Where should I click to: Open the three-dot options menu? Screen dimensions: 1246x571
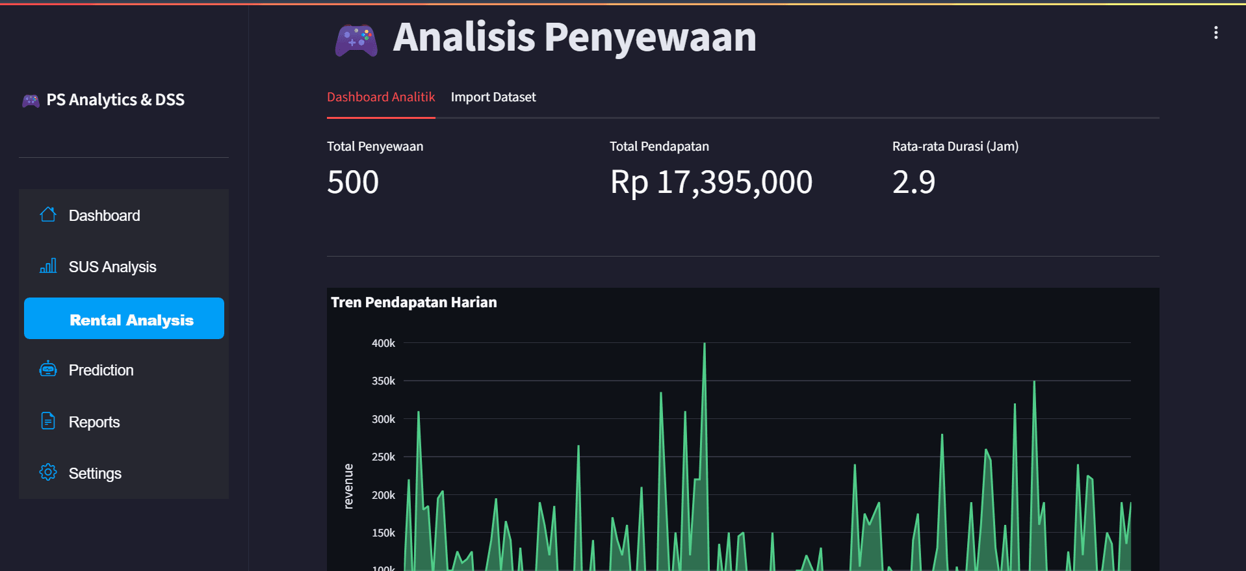coord(1215,32)
